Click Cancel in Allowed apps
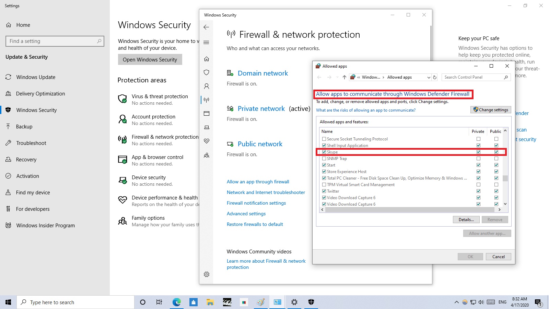The height and width of the screenshot is (309, 549). pyautogui.click(x=498, y=257)
